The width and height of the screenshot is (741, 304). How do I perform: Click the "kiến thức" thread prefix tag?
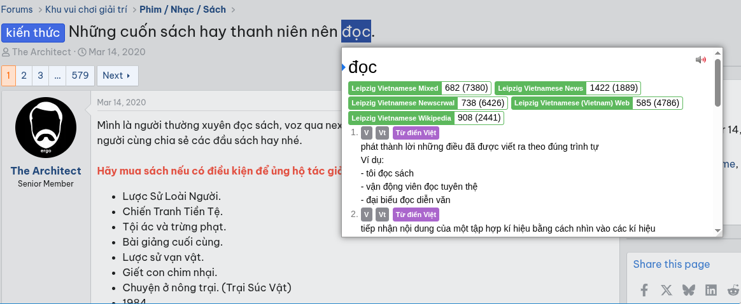coord(33,32)
